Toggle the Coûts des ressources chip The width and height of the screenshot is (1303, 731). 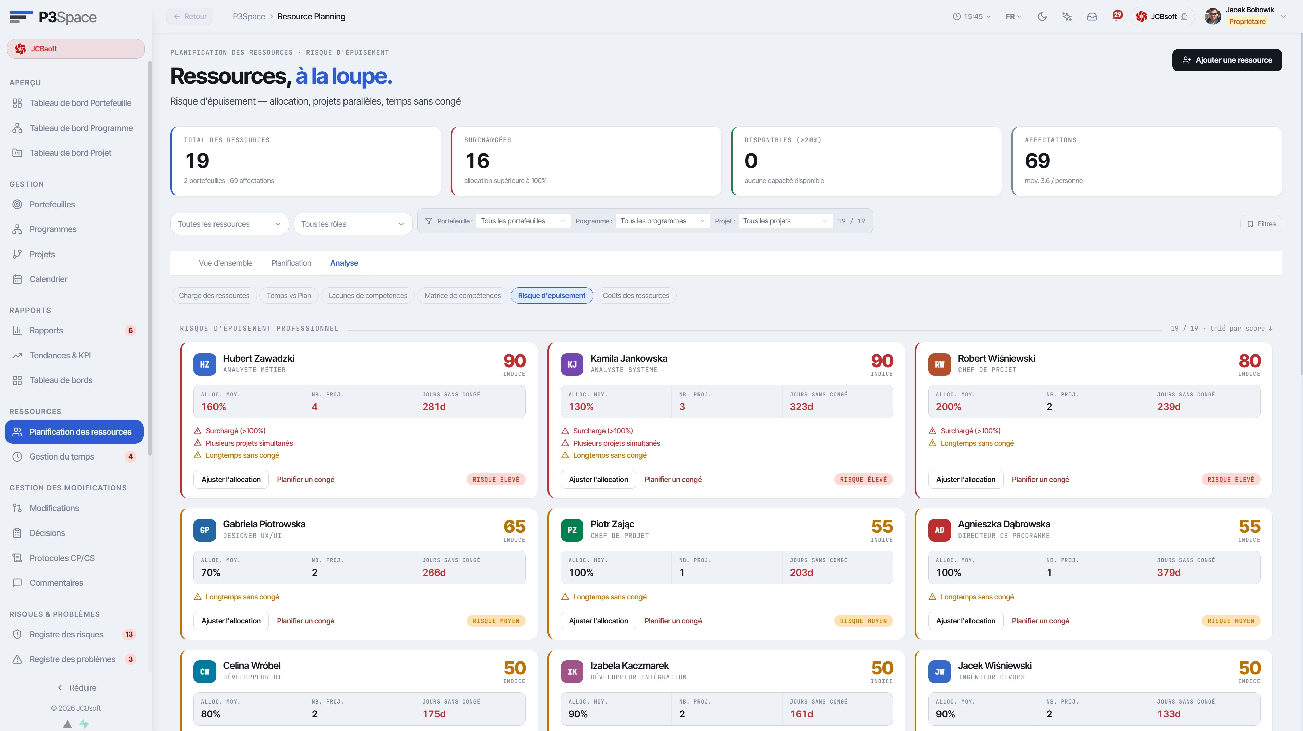636,296
